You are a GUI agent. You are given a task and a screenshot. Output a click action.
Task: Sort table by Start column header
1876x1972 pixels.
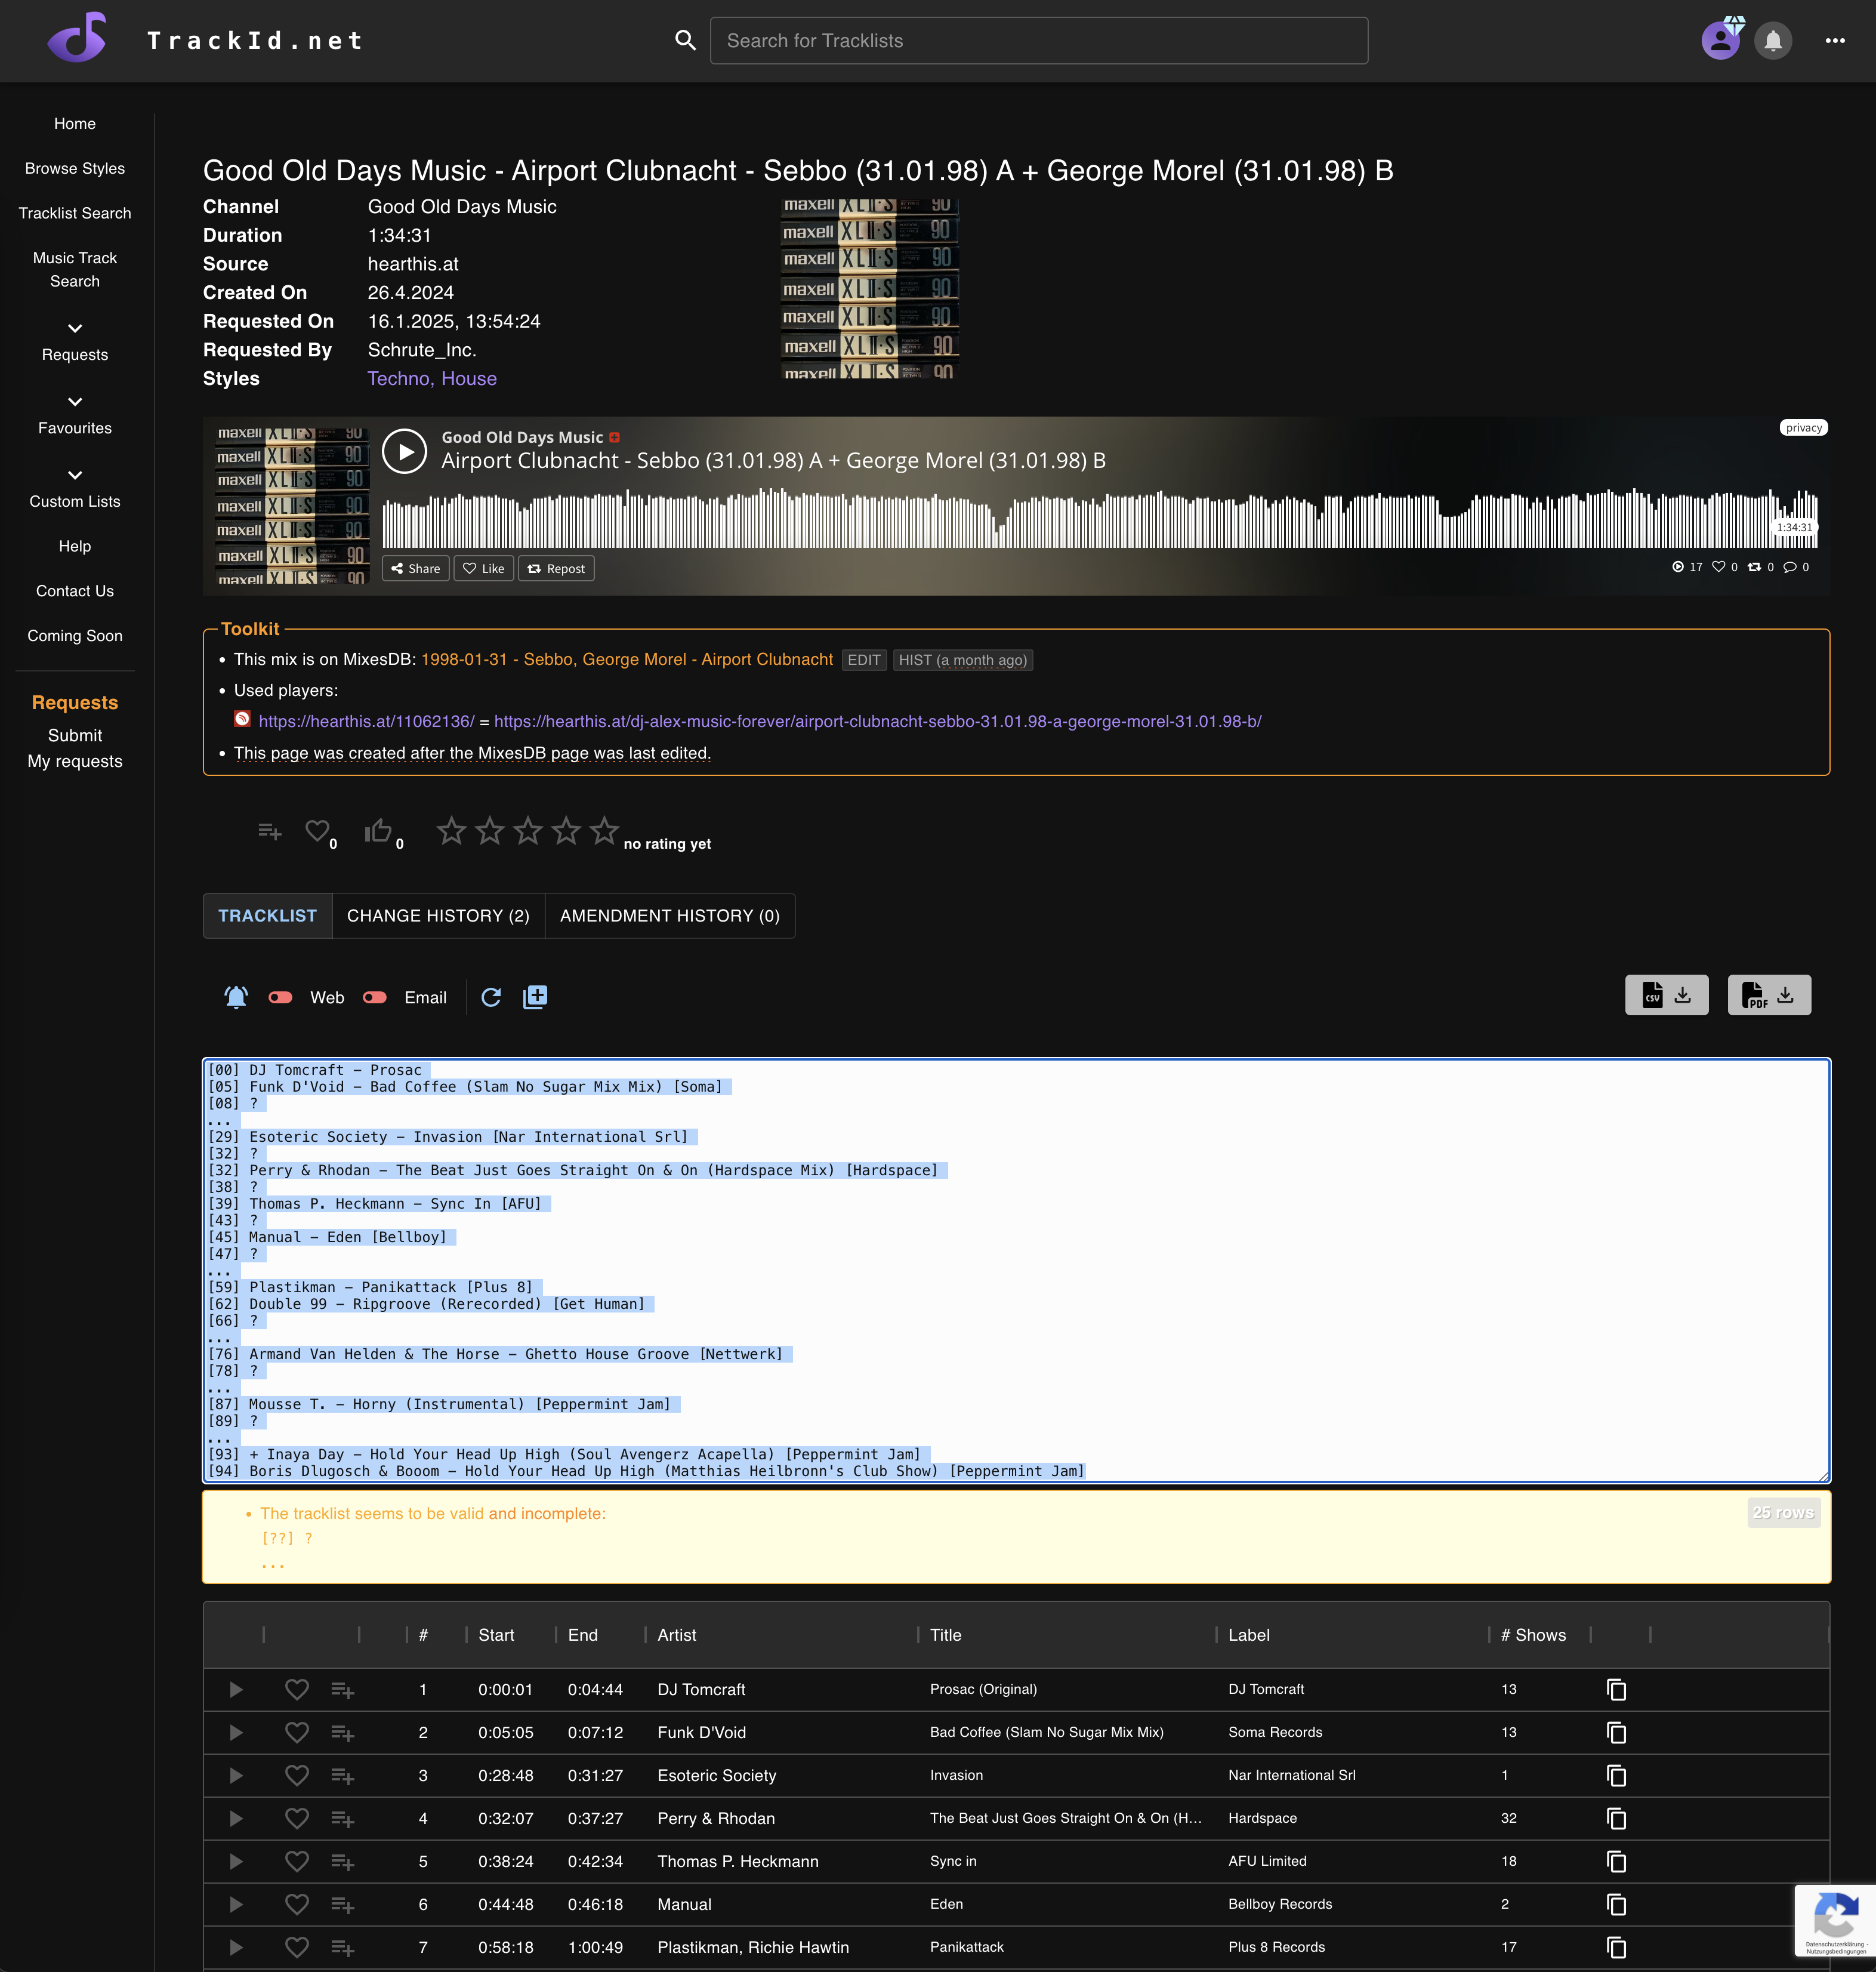[496, 1635]
